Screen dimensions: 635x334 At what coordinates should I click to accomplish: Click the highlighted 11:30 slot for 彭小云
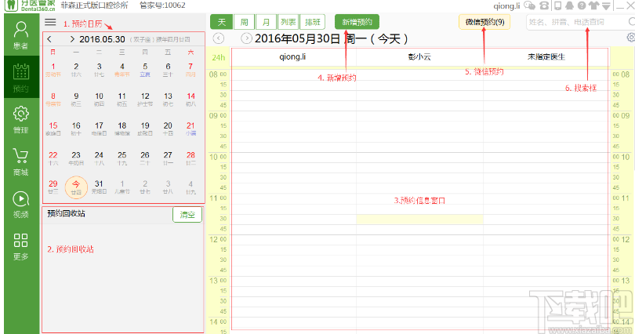tap(419, 219)
